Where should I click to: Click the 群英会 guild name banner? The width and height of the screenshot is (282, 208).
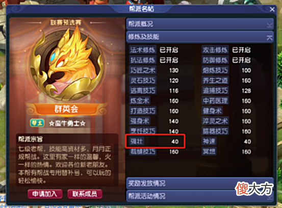pyautogui.click(x=66, y=109)
